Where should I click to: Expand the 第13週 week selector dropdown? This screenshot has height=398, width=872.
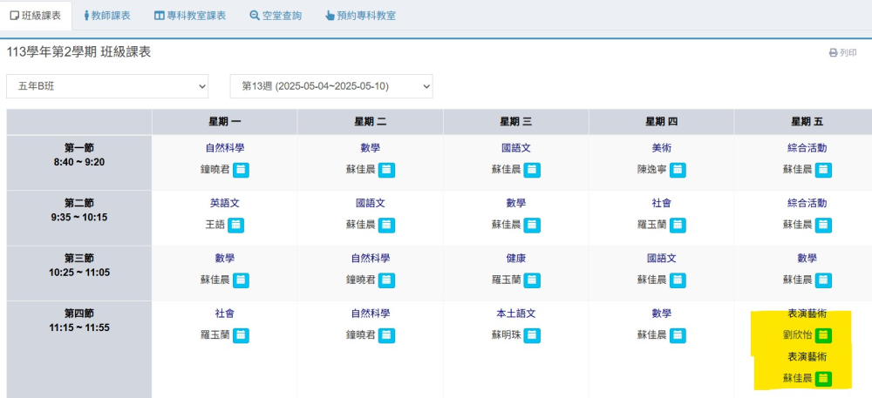pyautogui.click(x=331, y=86)
